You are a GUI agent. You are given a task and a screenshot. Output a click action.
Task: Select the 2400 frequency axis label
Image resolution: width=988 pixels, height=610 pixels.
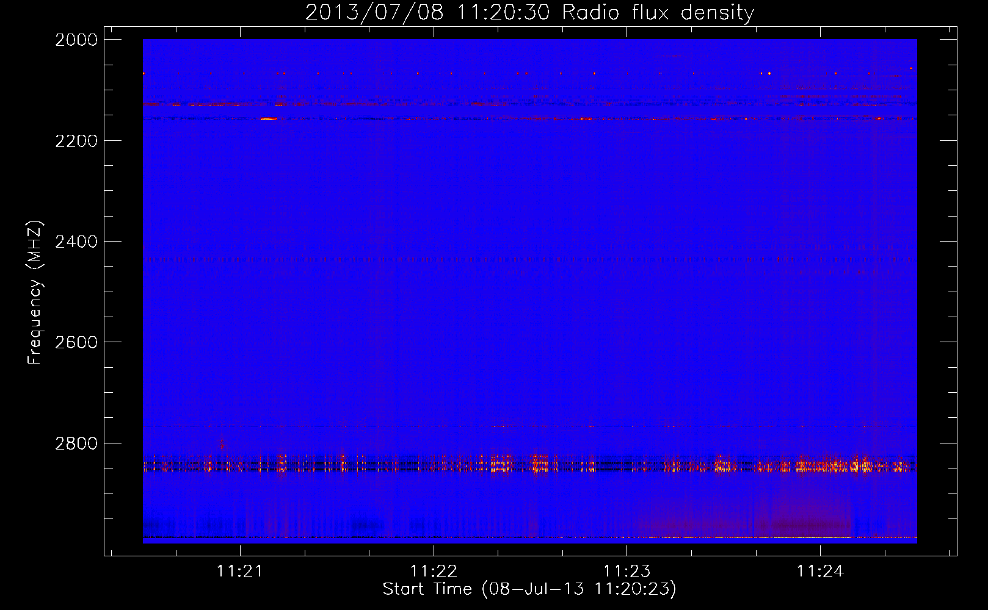(76, 242)
